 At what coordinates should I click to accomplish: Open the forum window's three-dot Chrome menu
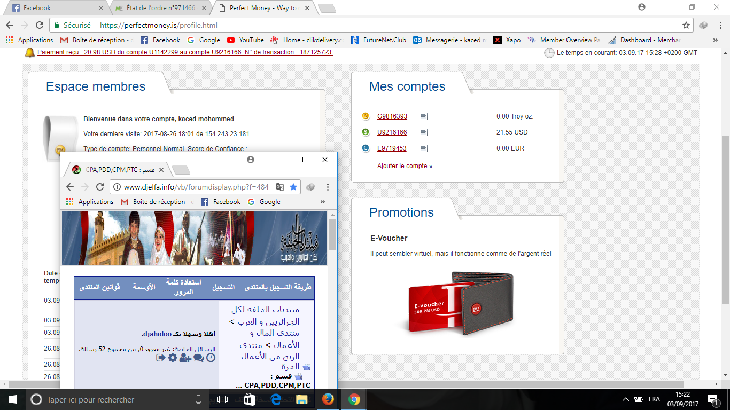click(328, 187)
